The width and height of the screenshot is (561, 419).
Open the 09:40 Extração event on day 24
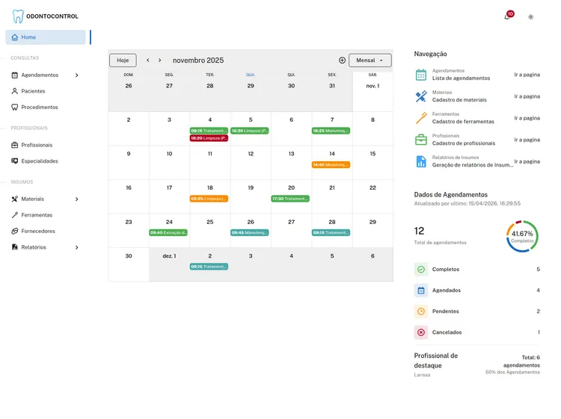pyautogui.click(x=168, y=232)
